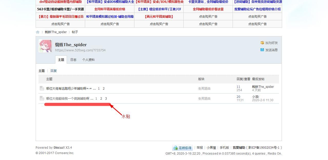Open the 手机版 mobile version link
The height and width of the screenshot is (160, 328).
224,148
